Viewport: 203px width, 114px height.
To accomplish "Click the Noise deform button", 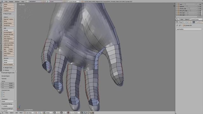I will click(9, 21).
